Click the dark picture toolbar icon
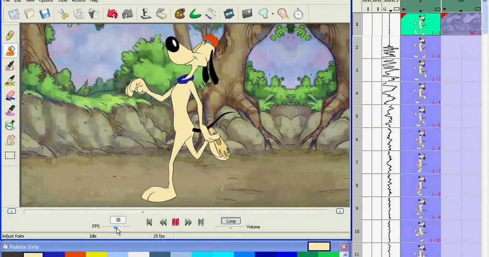 click(247, 14)
